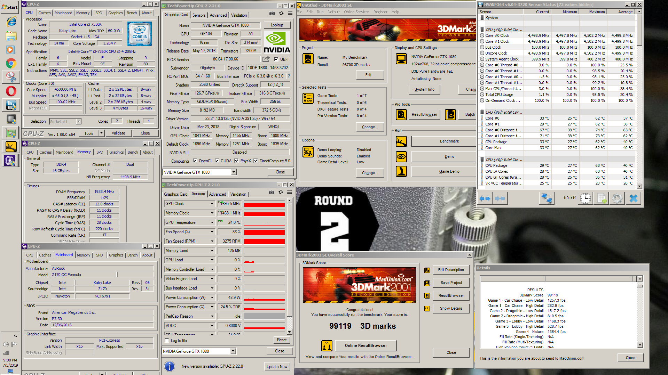Screen dimensions: 668x375
Task: Click the HWiNFO clock reset icon
Action: coord(586,198)
